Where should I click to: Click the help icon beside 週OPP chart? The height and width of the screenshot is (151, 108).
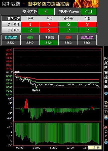pyautogui.click(x=106, y=142)
